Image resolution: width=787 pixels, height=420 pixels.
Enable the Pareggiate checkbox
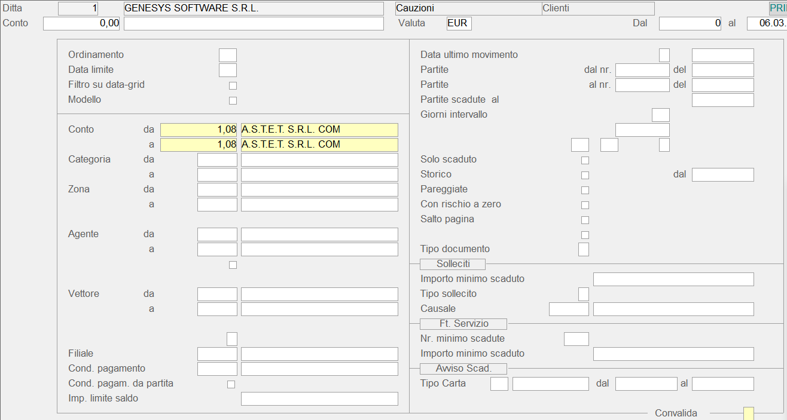(585, 190)
